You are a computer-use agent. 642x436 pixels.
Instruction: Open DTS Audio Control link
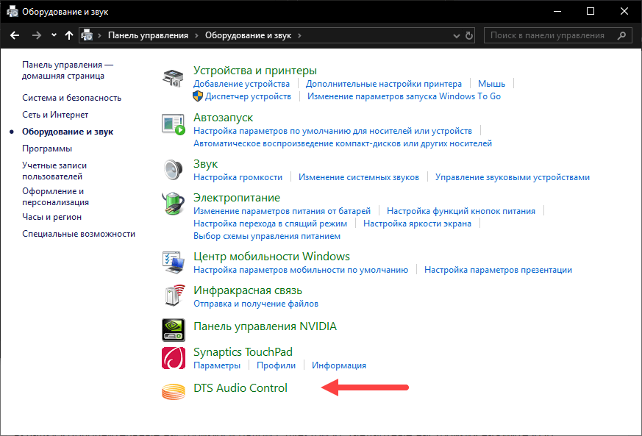click(x=240, y=388)
